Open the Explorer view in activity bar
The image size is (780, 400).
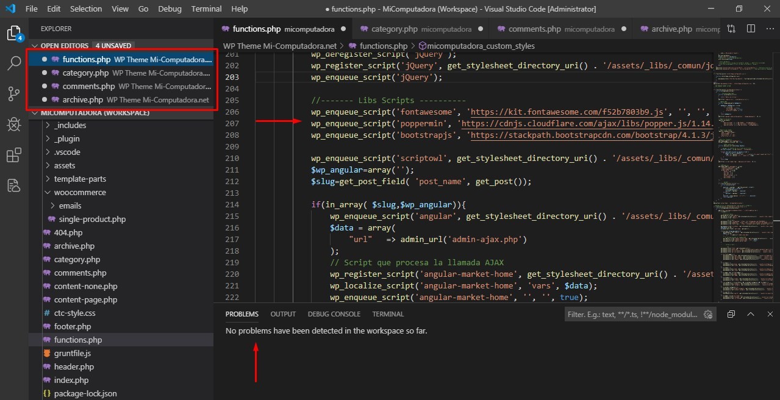(x=14, y=33)
